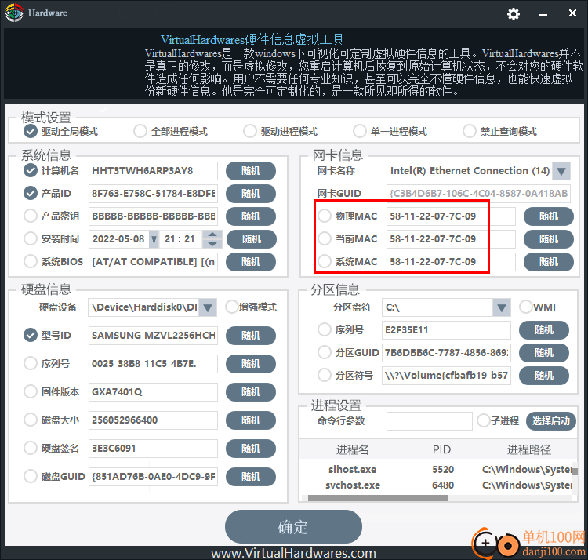Randomize the 当前MAC address
Viewport: 588px width, 560px height.
548,239
